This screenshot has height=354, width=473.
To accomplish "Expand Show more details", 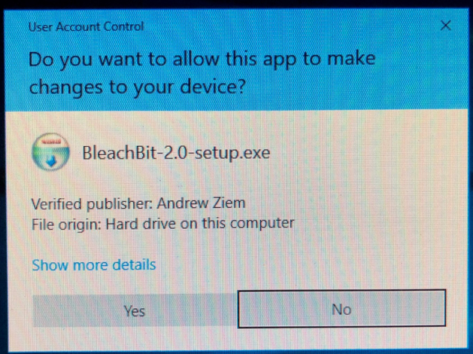I will (x=94, y=265).
